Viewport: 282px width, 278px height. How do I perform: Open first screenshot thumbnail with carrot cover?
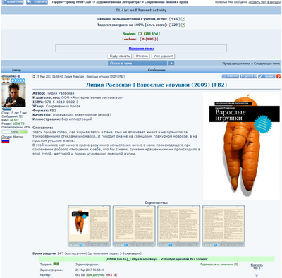click(x=89, y=226)
